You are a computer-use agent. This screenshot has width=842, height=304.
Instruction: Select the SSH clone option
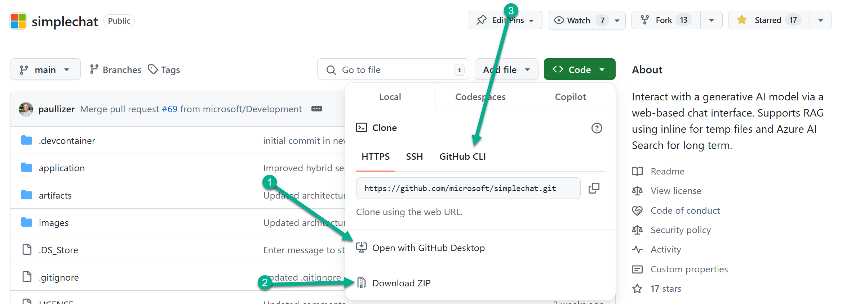tap(414, 156)
